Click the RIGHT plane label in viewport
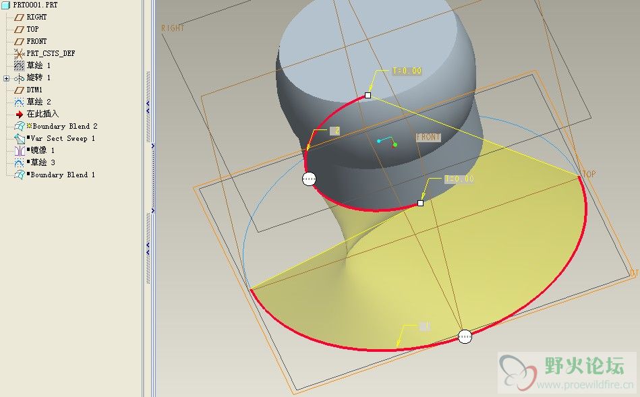640x397 pixels. click(x=173, y=28)
